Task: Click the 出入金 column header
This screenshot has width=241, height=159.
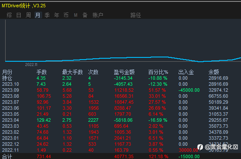Action: coord(186,72)
